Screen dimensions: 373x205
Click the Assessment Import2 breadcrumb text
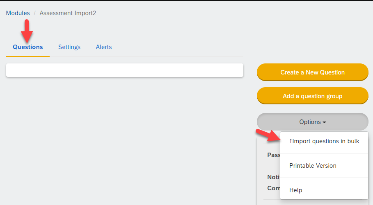pyautogui.click(x=68, y=13)
